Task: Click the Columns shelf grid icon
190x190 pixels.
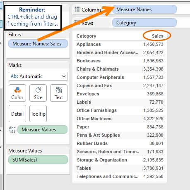Action: point(77,9)
